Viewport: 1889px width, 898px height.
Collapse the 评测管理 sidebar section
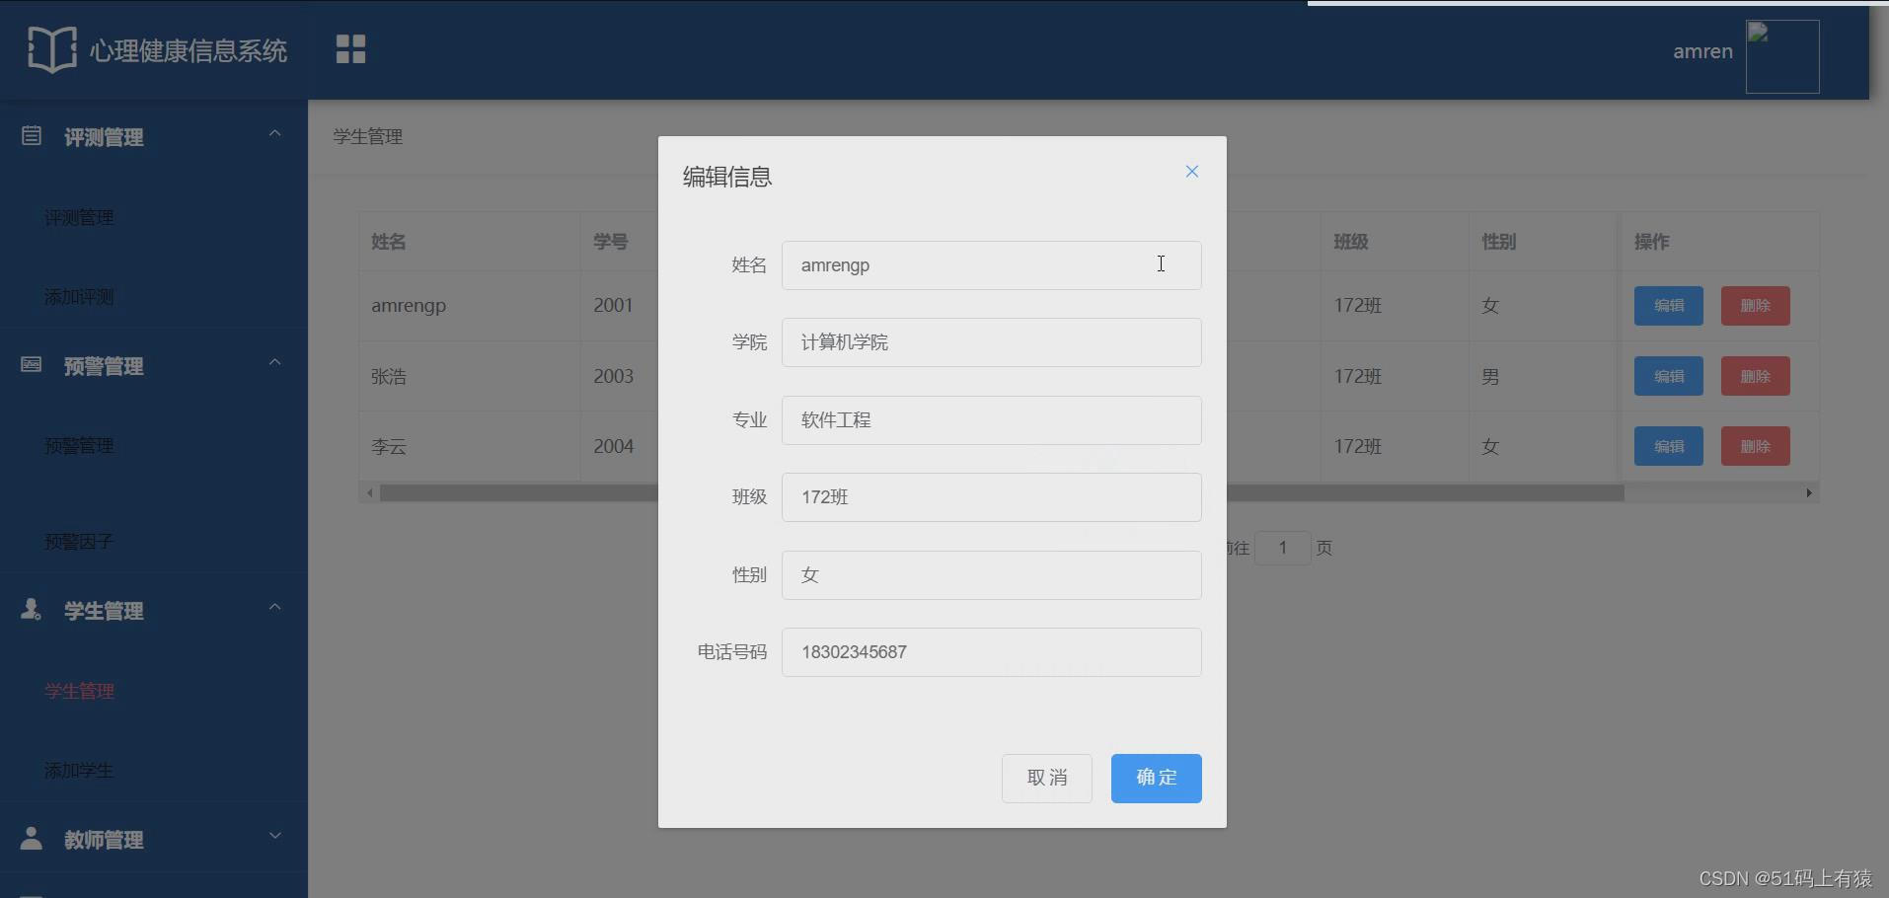(x=274, y=132)
